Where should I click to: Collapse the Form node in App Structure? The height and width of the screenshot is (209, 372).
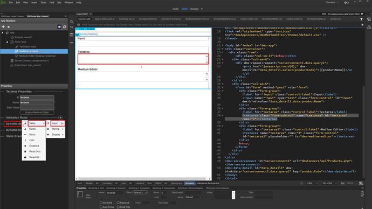click(7, 42)
